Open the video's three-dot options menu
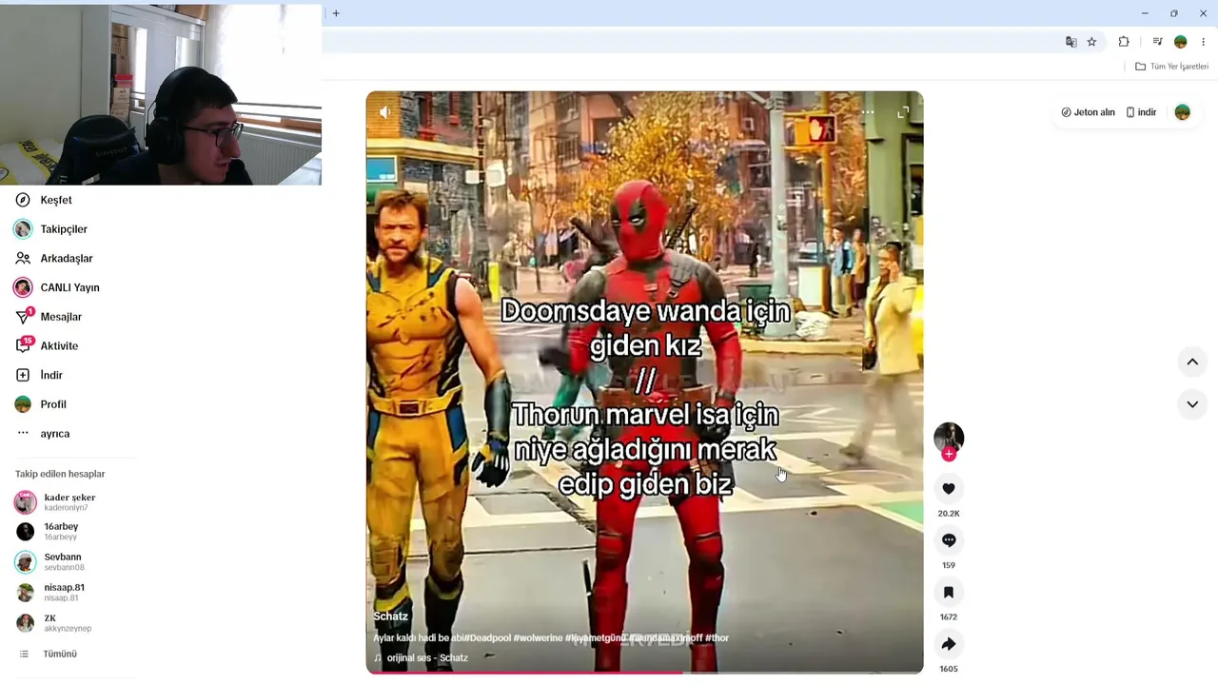The height and width of the screenshot is (685, 1218). [x=868, y=112]
